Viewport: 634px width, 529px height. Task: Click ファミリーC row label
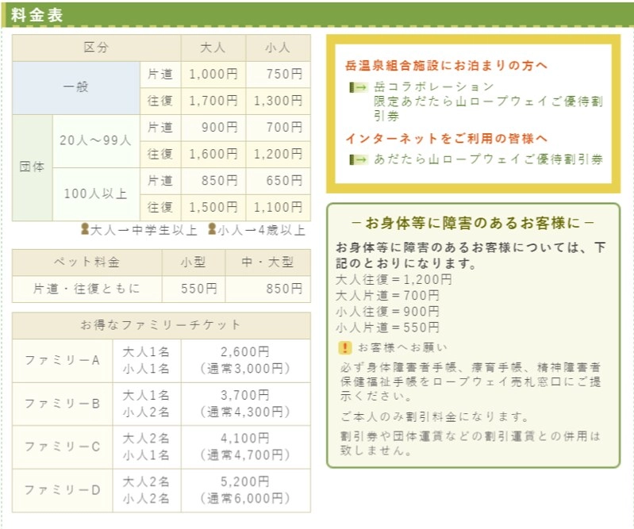pos(62,447)
